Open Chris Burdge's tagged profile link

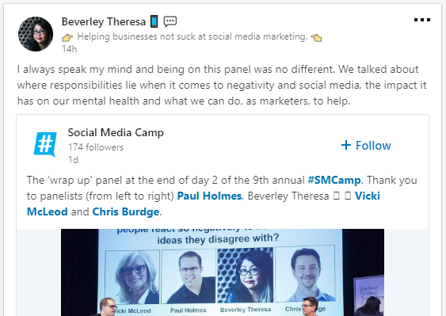[125, 212]
